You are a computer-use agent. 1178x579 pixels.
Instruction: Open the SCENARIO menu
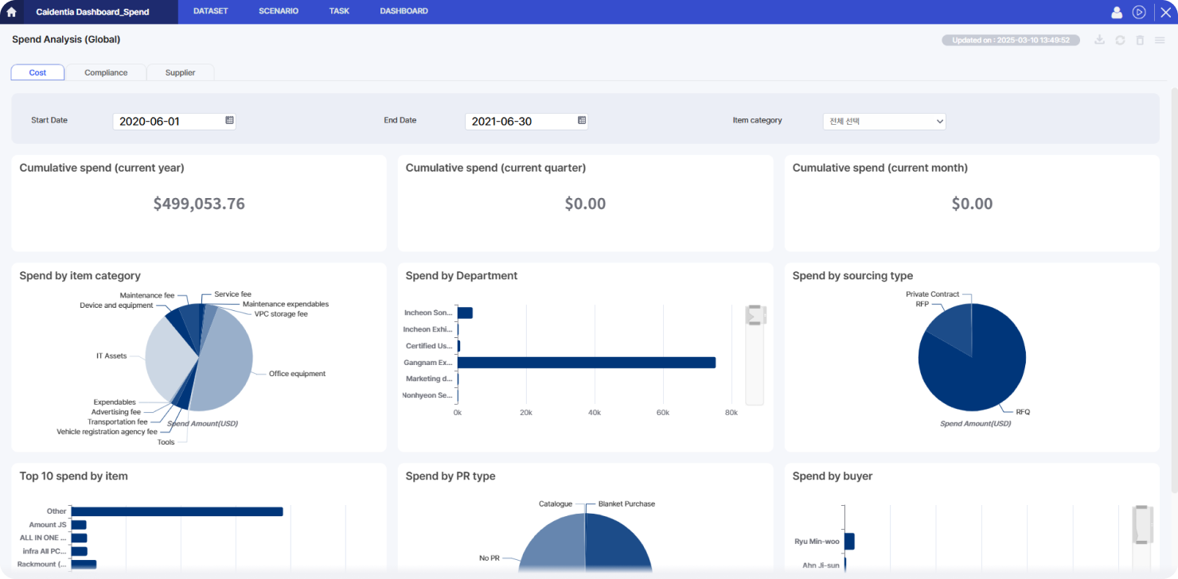pos(279,11)
